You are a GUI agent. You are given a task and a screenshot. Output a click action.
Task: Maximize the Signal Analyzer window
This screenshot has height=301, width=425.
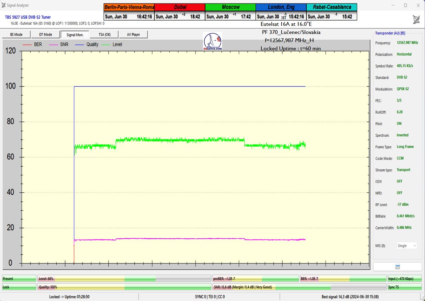pyautogui.click(x=406, y=5)
